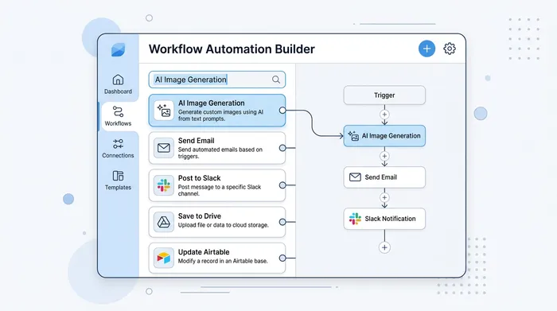The image size is (557, 311).
Task: Click the Airtable logo on Update Airtable card
Action: click(x=164, y=258)
